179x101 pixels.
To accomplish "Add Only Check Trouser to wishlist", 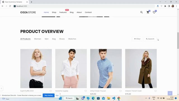I will (121, 91).
